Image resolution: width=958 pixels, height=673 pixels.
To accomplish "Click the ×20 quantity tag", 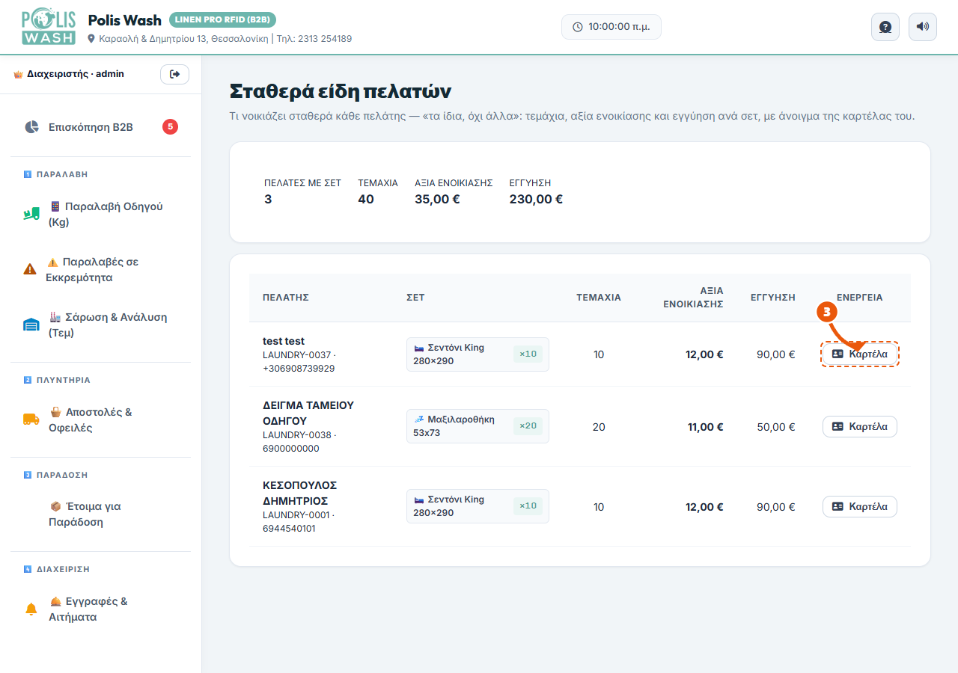I will (528, 426).
